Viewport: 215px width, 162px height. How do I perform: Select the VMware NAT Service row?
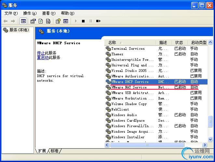[x=156, y=87]
